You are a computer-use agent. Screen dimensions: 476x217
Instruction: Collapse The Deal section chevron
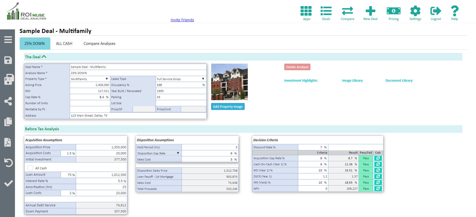pyautogui.click(x=44, y=57)
